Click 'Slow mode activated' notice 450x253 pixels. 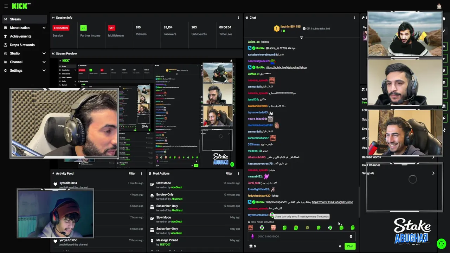click(x=262, y=222)
